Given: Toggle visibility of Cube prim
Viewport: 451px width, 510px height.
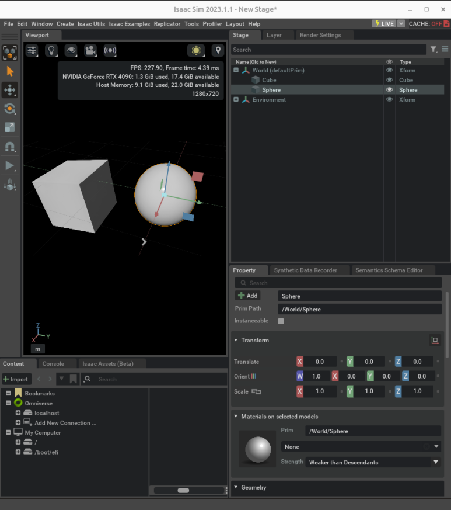Looking at the screenshot, I should pos(389,79).
